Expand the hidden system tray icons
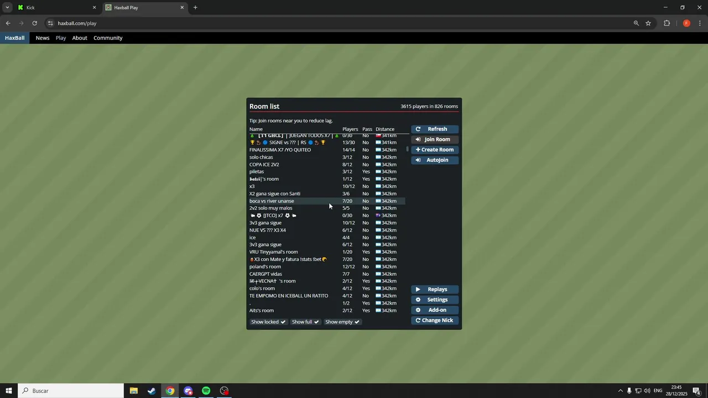The height and width of the screenshot is (398, 708). tap(620, 391)
